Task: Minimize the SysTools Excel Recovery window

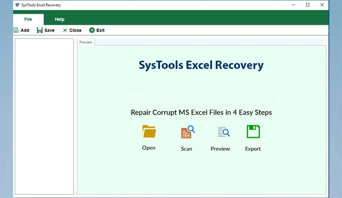Action: [x=293, y=5]
